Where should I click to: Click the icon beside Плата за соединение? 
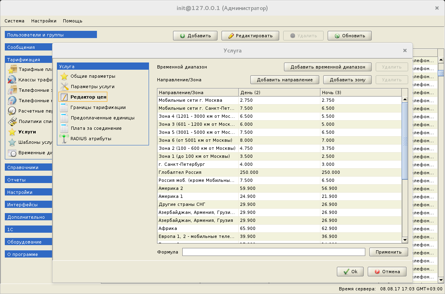pyautogui.click(x=64, y=128)
